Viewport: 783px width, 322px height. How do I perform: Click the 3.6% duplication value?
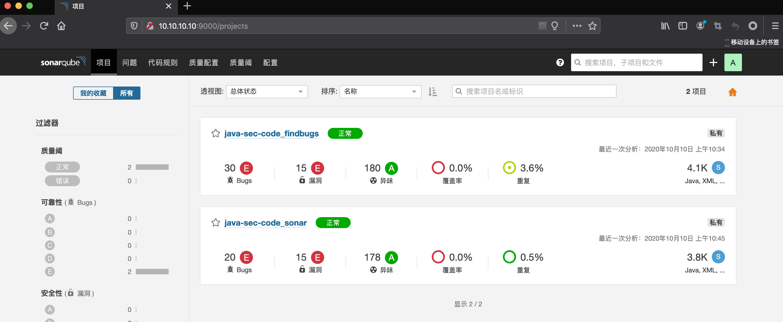pos(532,168)
